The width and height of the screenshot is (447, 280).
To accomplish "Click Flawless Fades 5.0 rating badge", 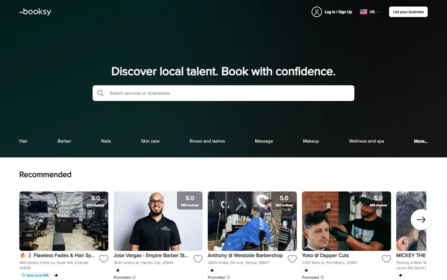I will [95, 201].
